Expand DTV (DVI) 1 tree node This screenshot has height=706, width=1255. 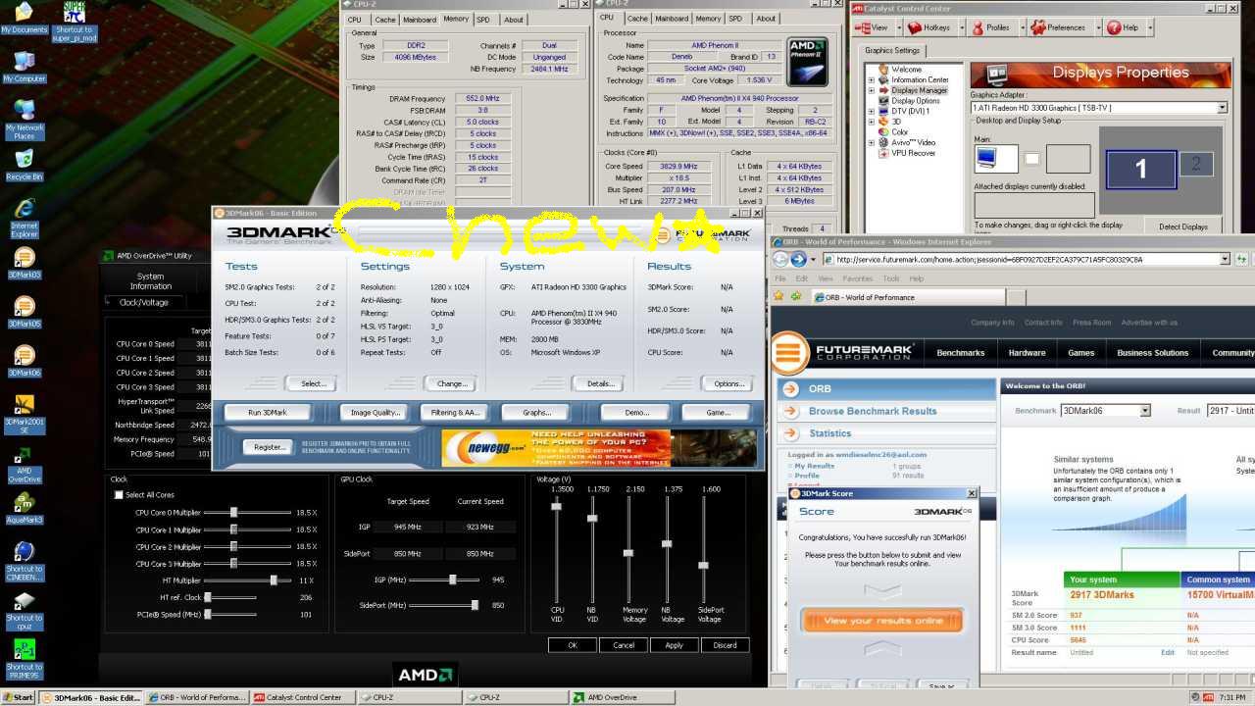871,111
